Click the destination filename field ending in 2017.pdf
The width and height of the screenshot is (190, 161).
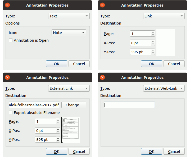pyautogui.click(x=34, y=105)
